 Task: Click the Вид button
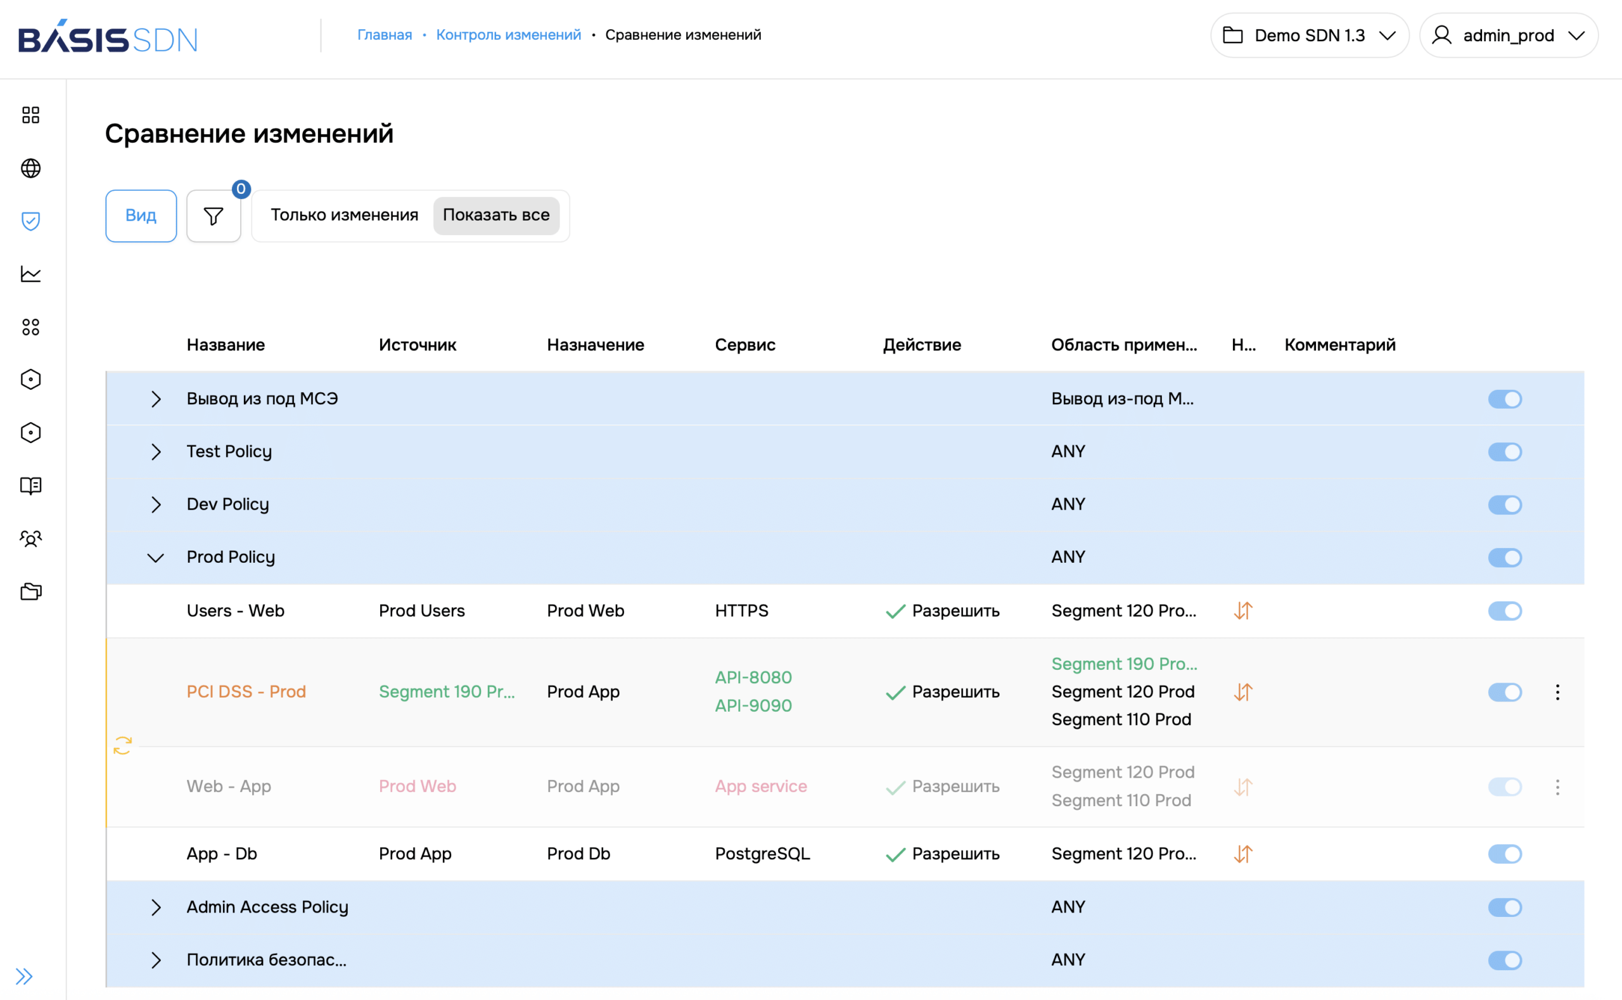[x=141, y=216]
